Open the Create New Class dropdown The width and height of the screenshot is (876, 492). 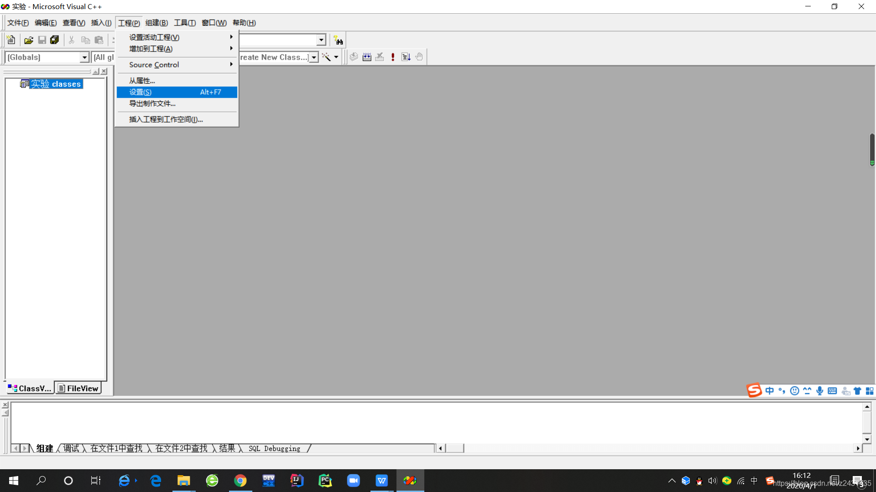[x=314, y=57]
